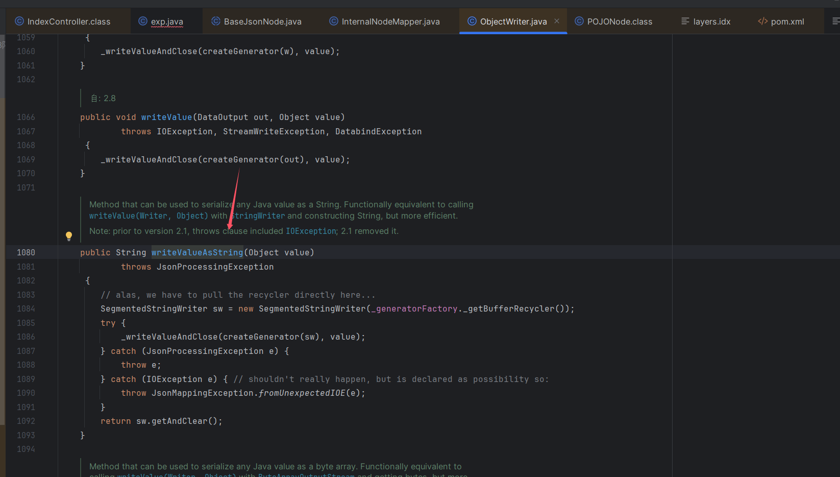
Task: Click the "alas, we have to pull" comment
Action: click(238, 295)
